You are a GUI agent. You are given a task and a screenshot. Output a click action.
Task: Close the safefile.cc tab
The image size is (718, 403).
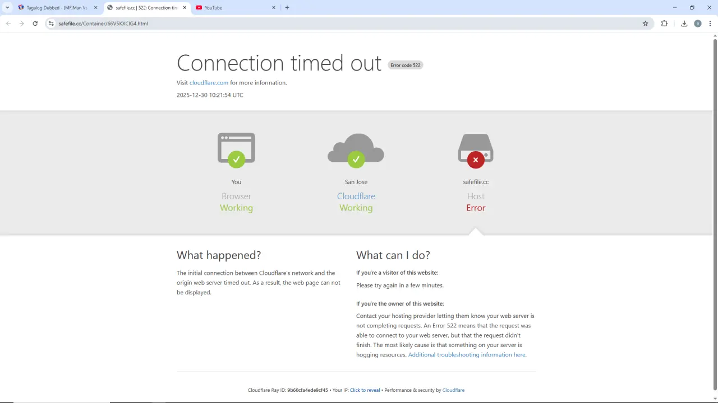click(185, 8)
